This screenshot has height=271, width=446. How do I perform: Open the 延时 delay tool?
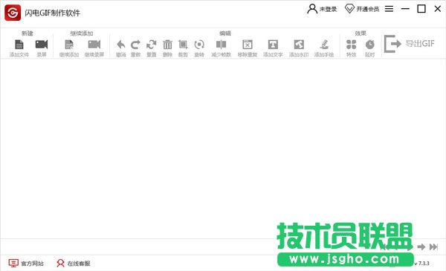coord(369,45)
